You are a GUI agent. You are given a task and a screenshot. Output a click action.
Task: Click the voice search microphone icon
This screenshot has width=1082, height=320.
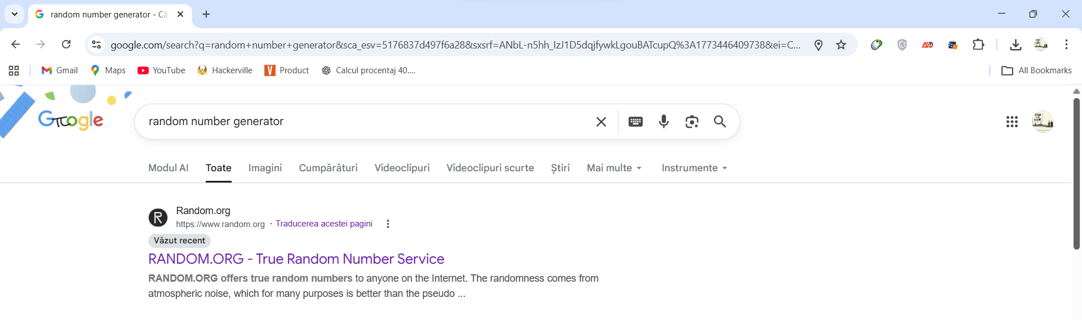pyautogui.click(x=664, y=122)
